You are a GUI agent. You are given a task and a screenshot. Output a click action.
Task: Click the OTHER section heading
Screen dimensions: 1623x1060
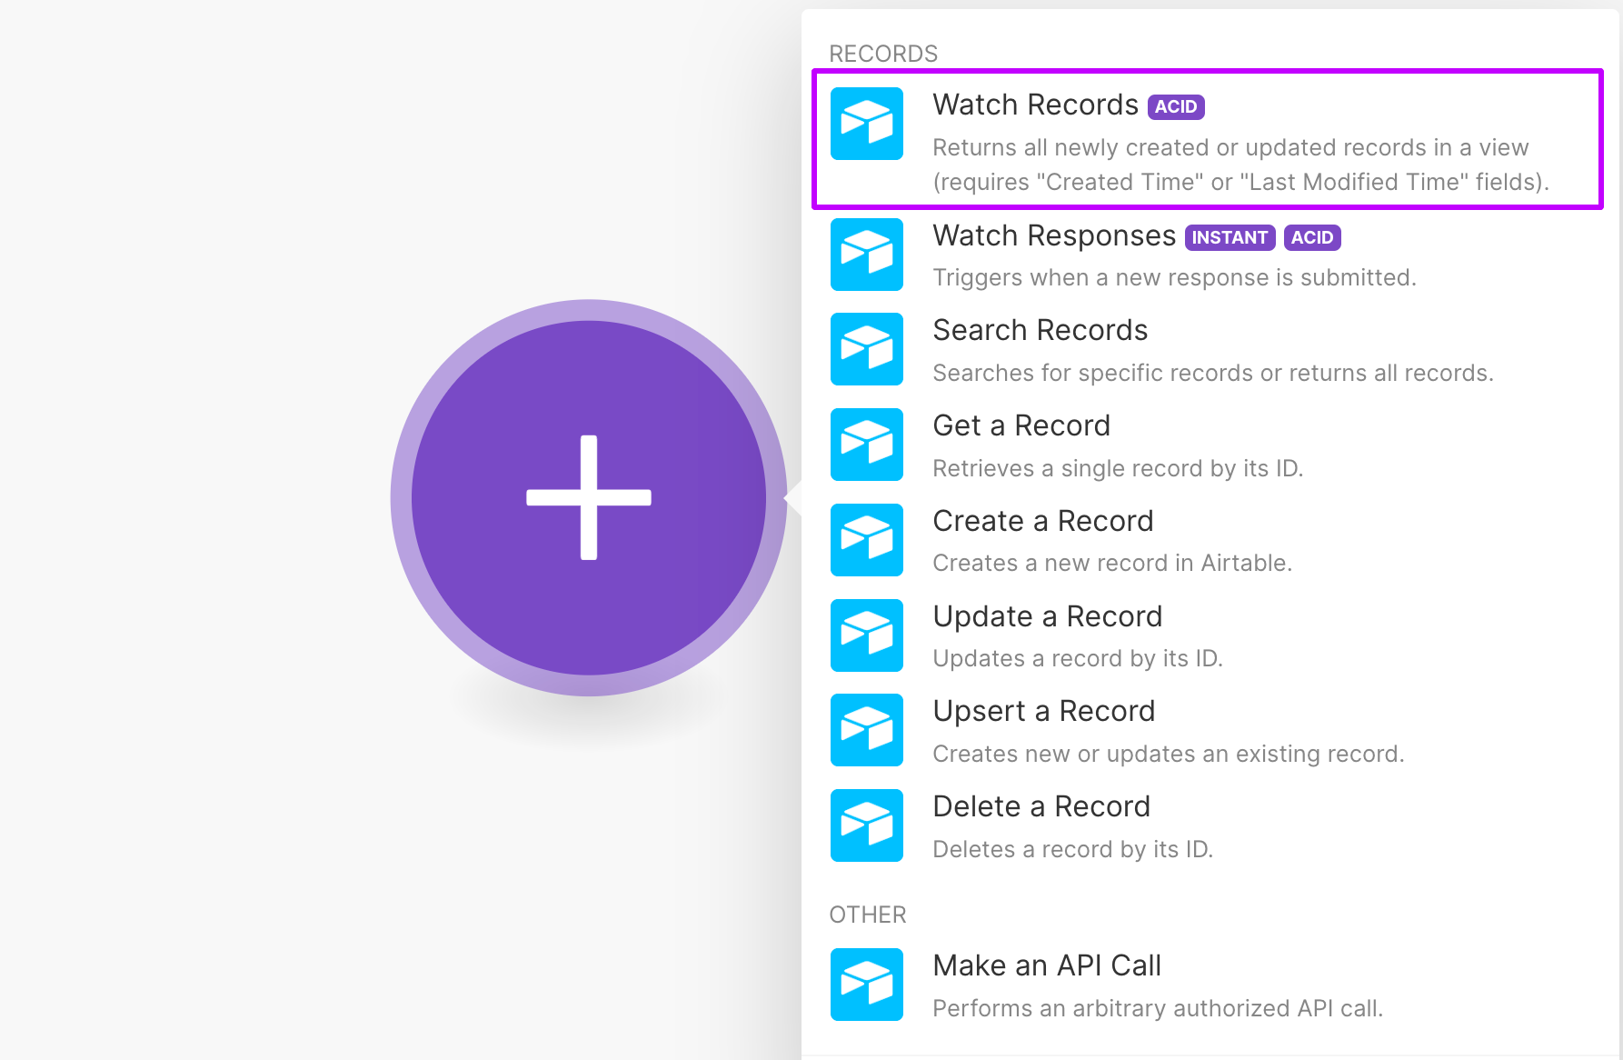pos(868,915)
